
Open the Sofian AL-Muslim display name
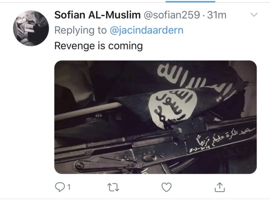(x=97, y=15)
